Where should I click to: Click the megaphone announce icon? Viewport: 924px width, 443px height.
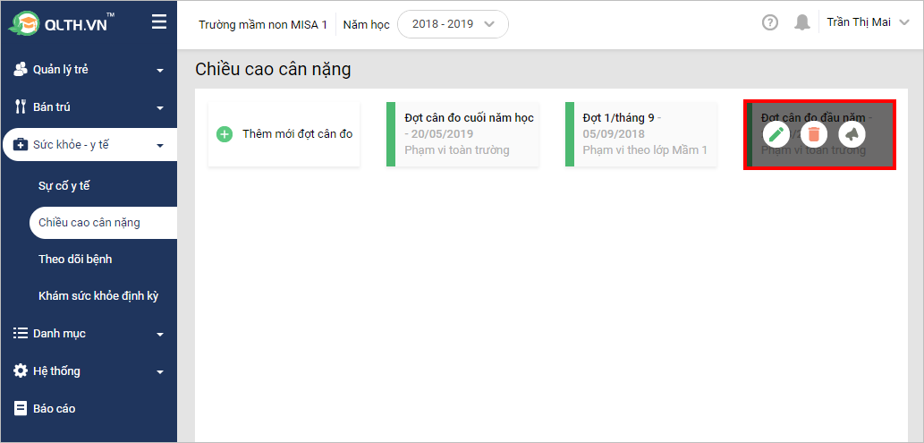pos(852,134)
